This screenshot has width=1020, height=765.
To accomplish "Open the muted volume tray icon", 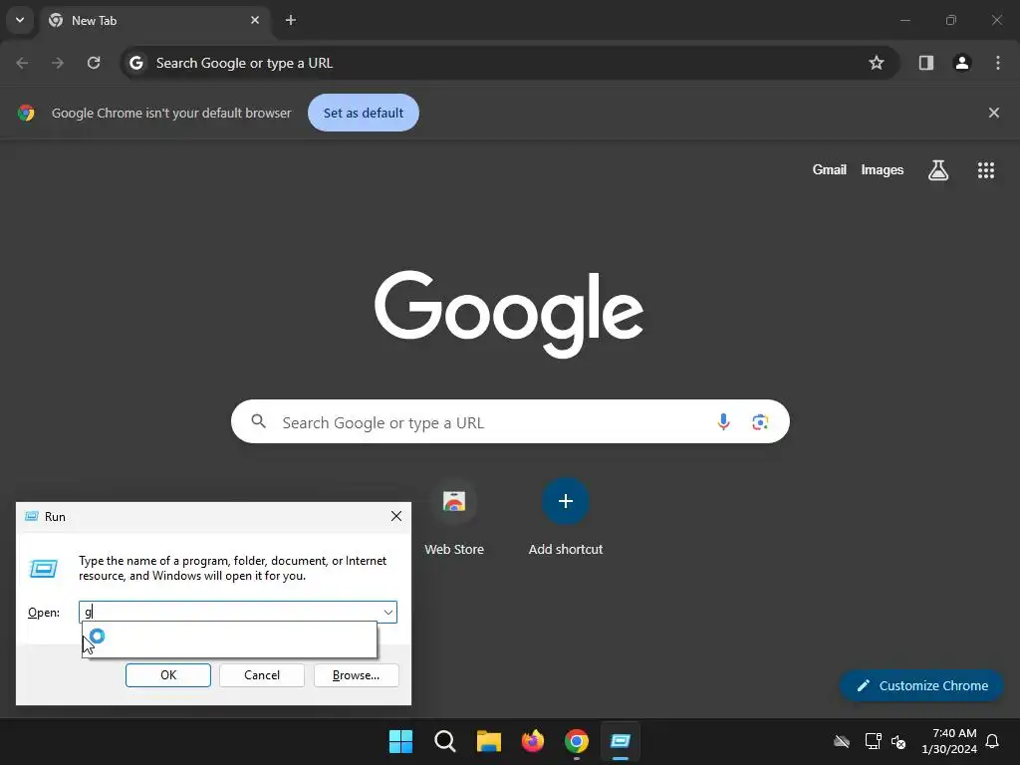I will [x=898, y=741].
